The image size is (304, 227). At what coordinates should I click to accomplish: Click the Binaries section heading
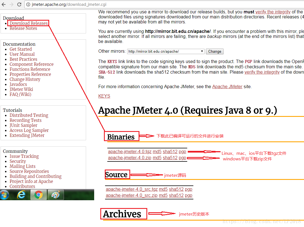click(x=121, y=137)
